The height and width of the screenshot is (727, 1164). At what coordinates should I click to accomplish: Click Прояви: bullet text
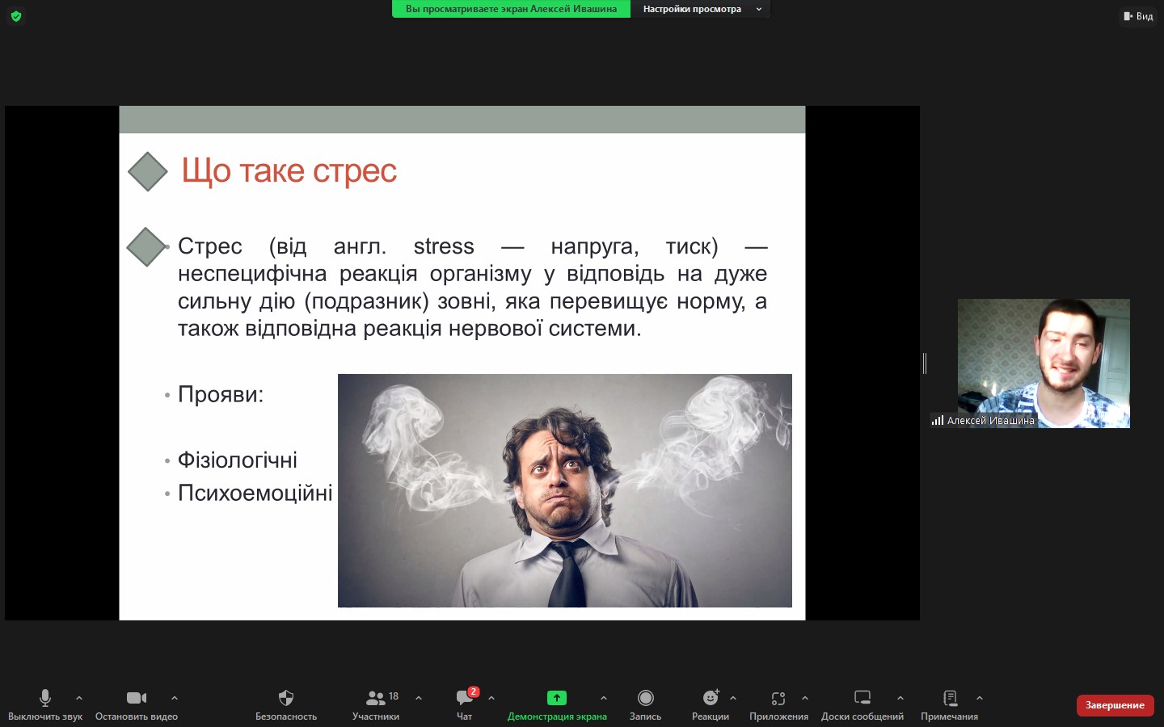(221, 394)
